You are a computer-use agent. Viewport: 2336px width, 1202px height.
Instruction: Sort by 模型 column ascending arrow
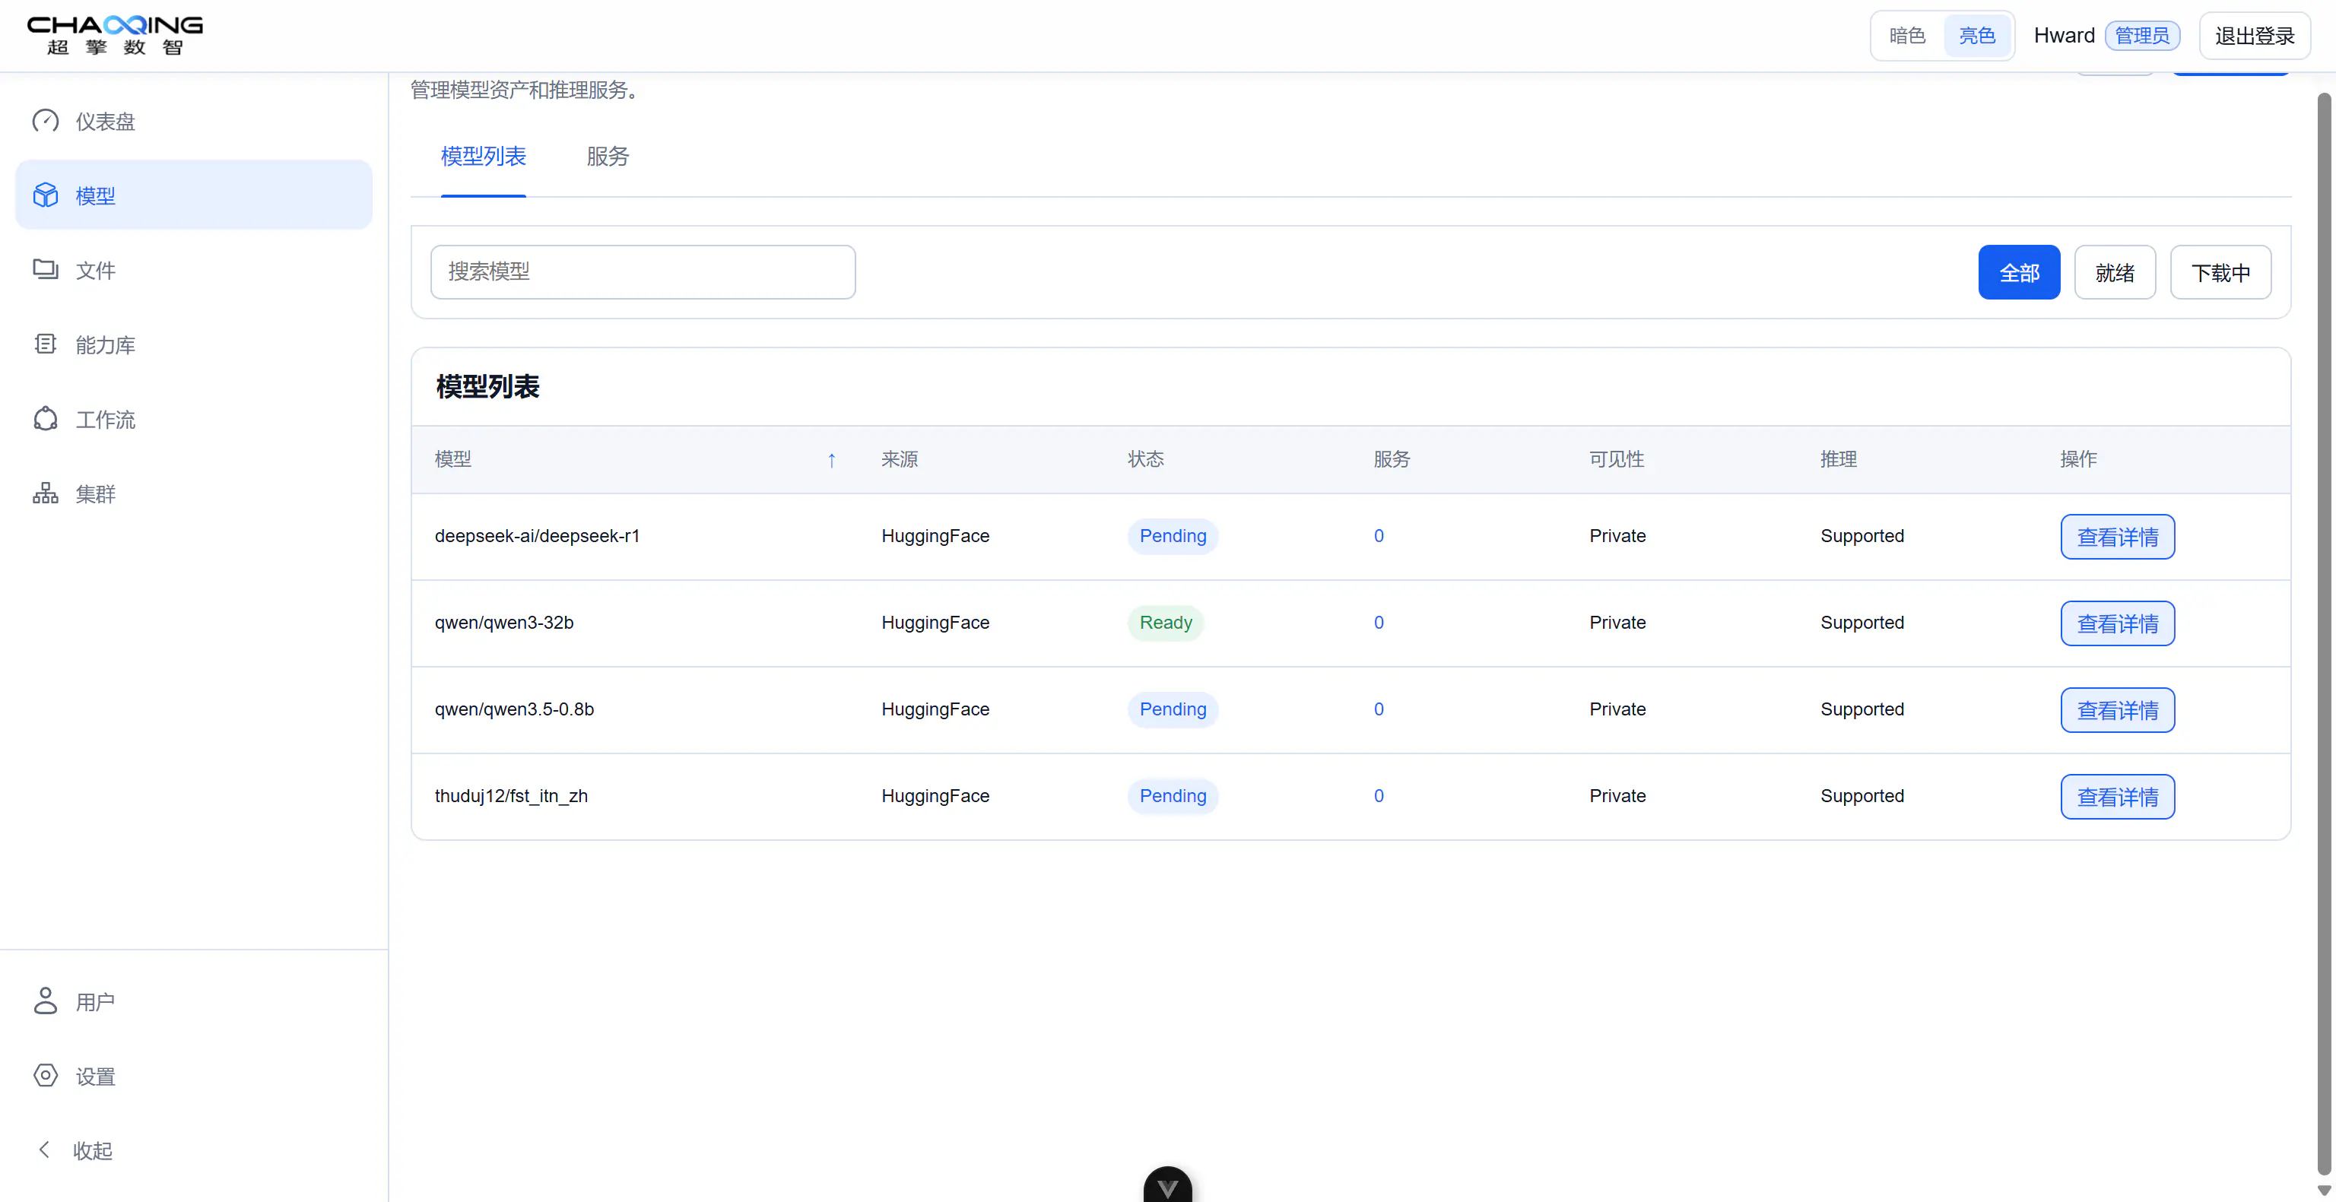[x=832, y=459]
